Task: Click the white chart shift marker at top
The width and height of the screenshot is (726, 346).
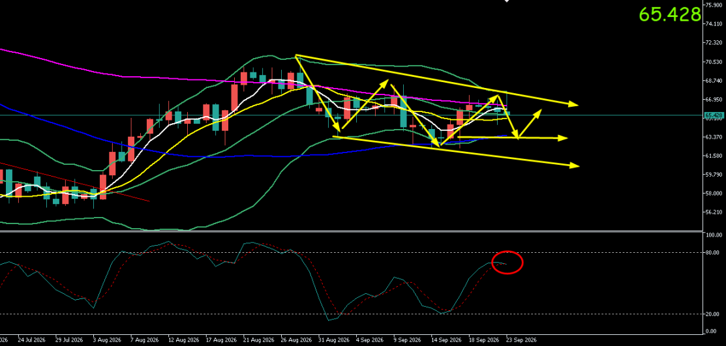Action: point(507,1)
